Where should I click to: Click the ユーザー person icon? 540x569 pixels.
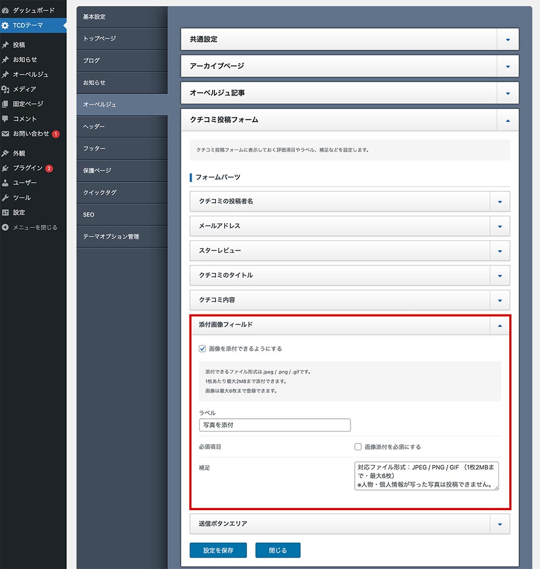pyautogui.click(x=5, y=183)
